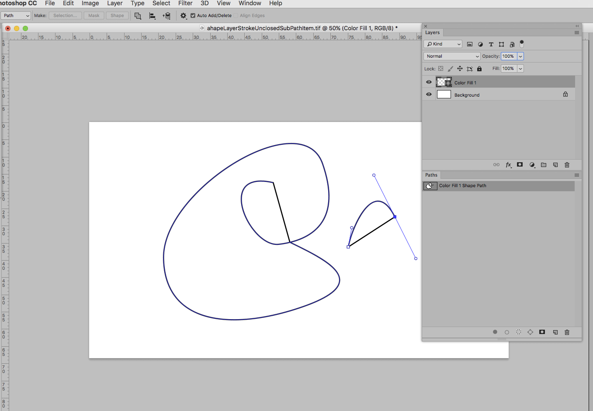593x411 pixels.
Task: Fill path with foreground color in Paths panel
Action: 495,332
